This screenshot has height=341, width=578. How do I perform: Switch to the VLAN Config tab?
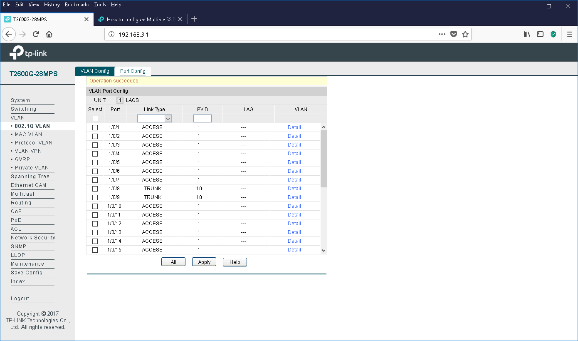pos(95,71)
